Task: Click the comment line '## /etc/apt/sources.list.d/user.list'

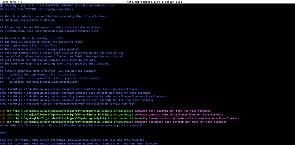Action: (x=28, y=45)
